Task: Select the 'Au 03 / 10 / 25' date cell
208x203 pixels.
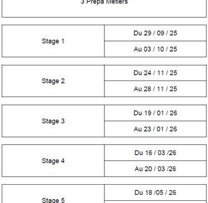Action: click(155, 49)
